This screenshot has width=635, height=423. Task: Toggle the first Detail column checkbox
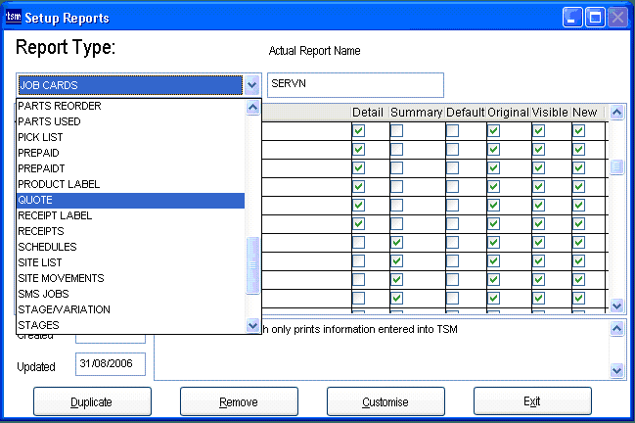(x=359, y=130)
